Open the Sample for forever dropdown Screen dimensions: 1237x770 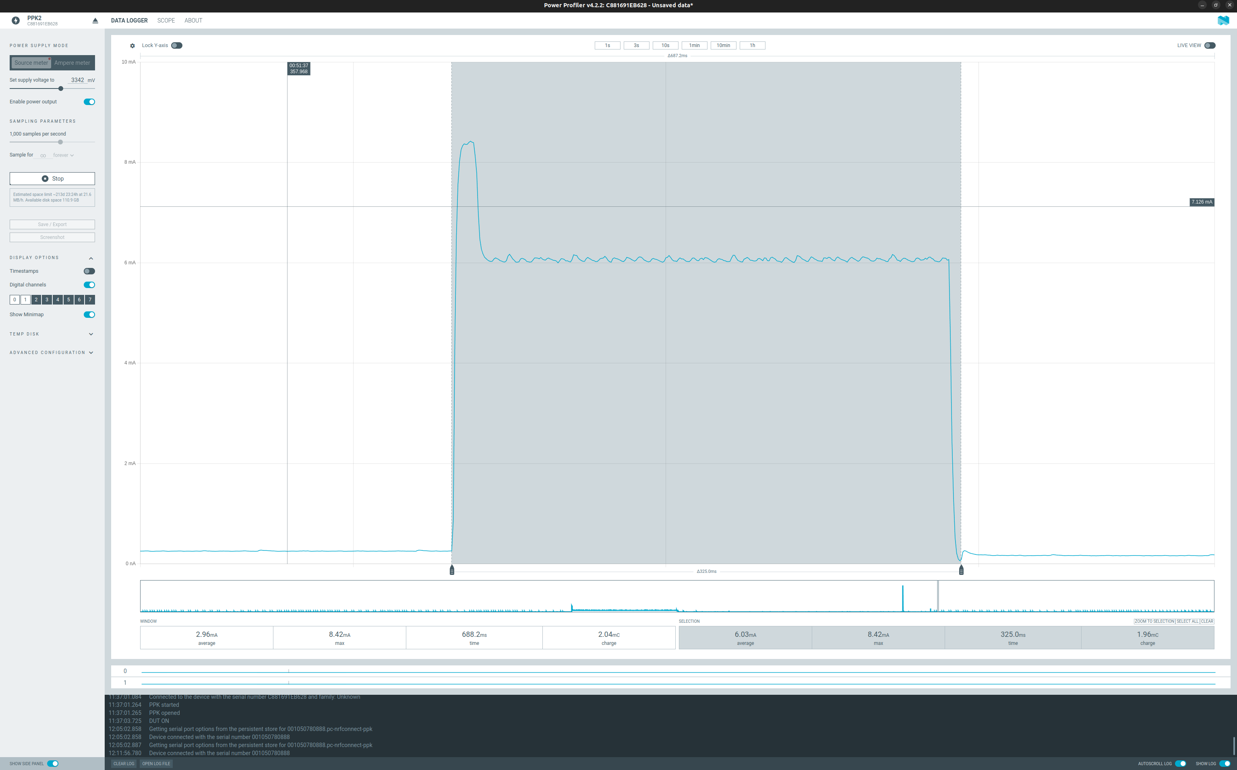64,155
